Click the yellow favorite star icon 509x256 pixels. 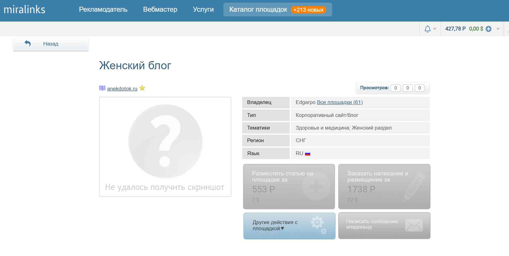(142, 88)
